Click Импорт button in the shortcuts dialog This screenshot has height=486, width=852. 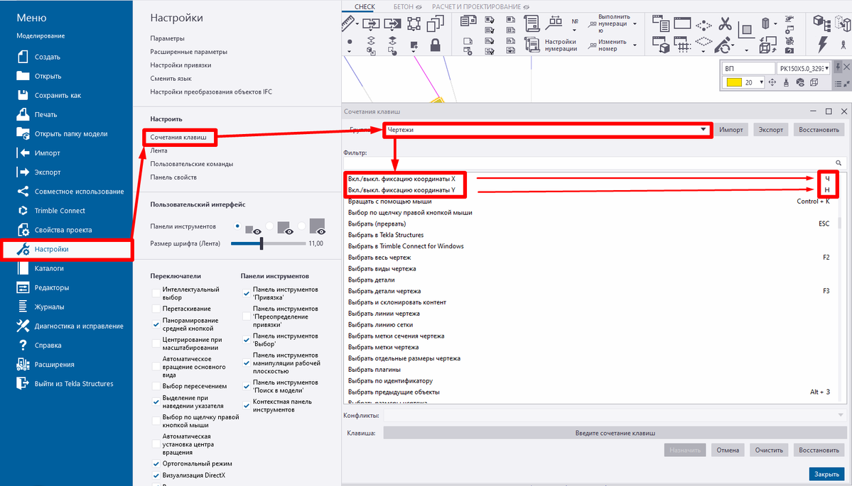click(x=730, y=130)
